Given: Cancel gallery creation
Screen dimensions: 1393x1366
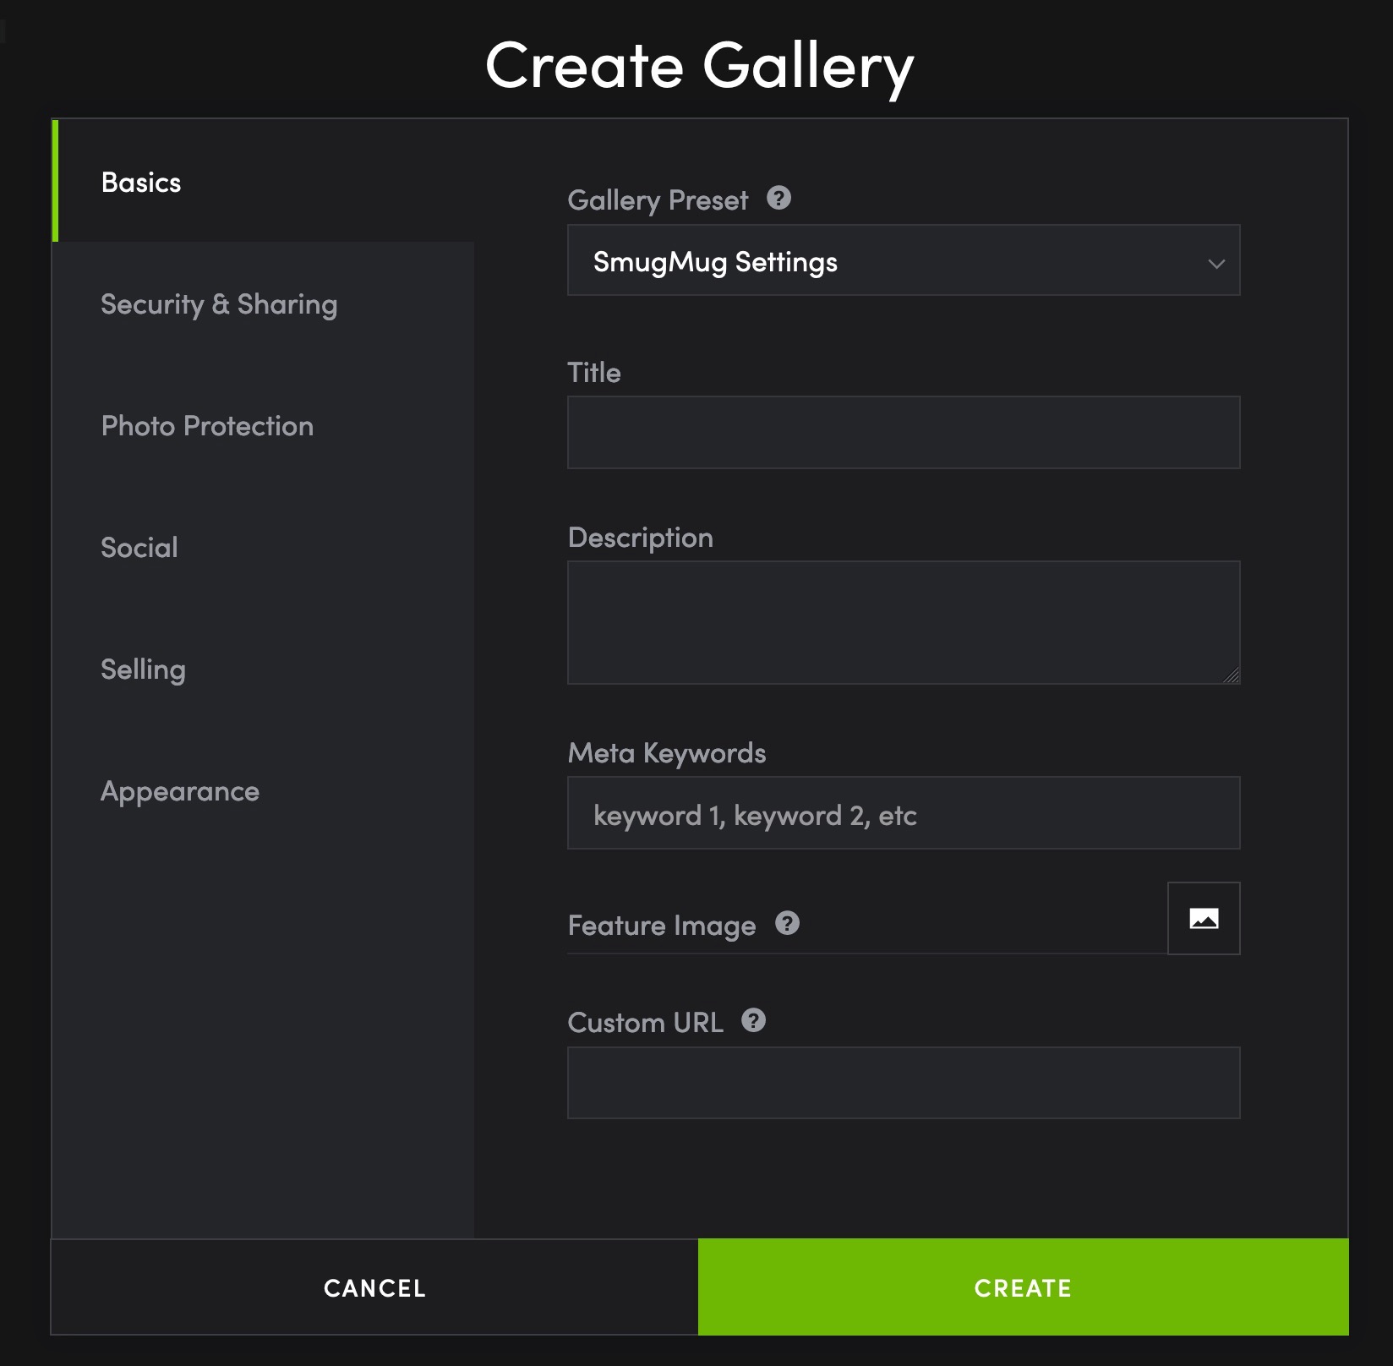Looking at the screenshot, I should pyautogui.click(x=374, y=1287).
